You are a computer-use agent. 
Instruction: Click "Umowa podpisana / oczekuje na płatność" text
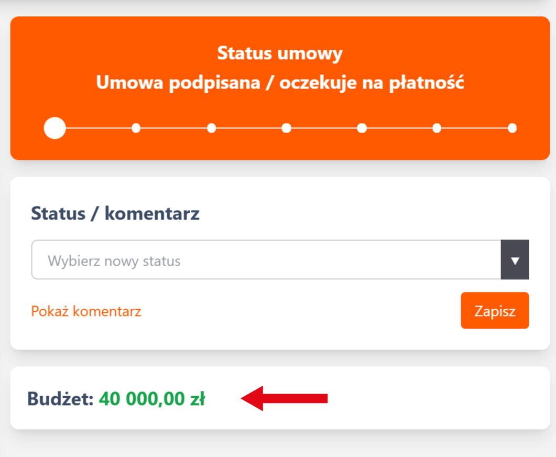click(280, 83)
